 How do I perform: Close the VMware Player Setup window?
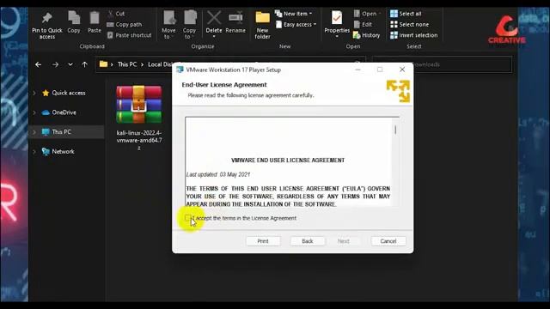click(402, 70)
